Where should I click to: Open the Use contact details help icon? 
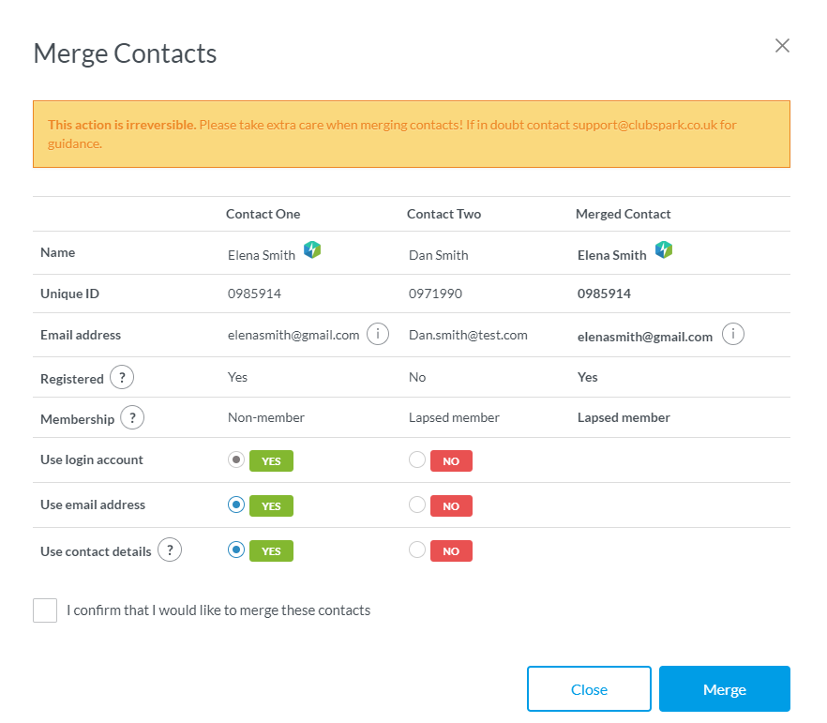[169, 550]
